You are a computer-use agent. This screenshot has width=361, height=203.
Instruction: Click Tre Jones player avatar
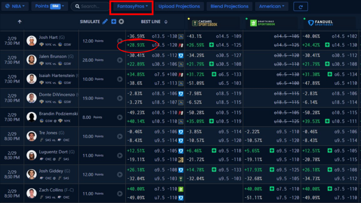tap(31, 136)
